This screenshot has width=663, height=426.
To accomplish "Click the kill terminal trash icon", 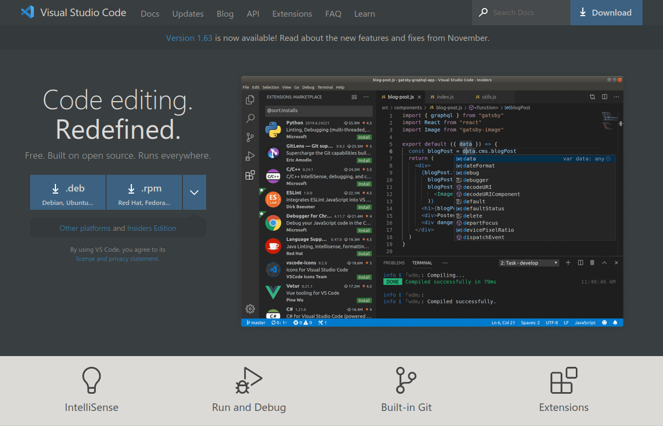I will [x=592, y=262].
